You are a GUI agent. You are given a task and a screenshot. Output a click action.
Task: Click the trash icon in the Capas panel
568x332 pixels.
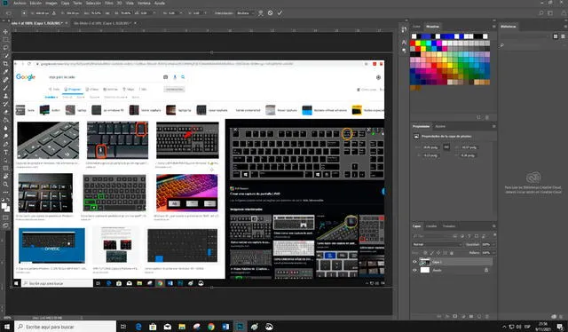click(x=486, y=316)
